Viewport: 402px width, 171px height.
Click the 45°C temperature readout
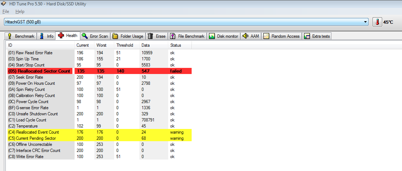388,22
